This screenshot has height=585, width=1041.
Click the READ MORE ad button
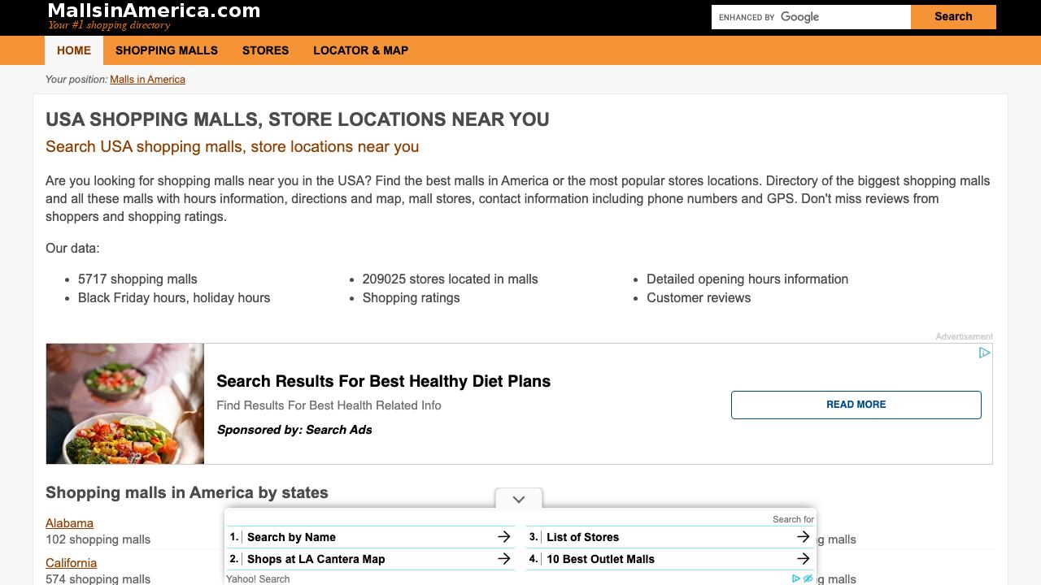point(856,405)
